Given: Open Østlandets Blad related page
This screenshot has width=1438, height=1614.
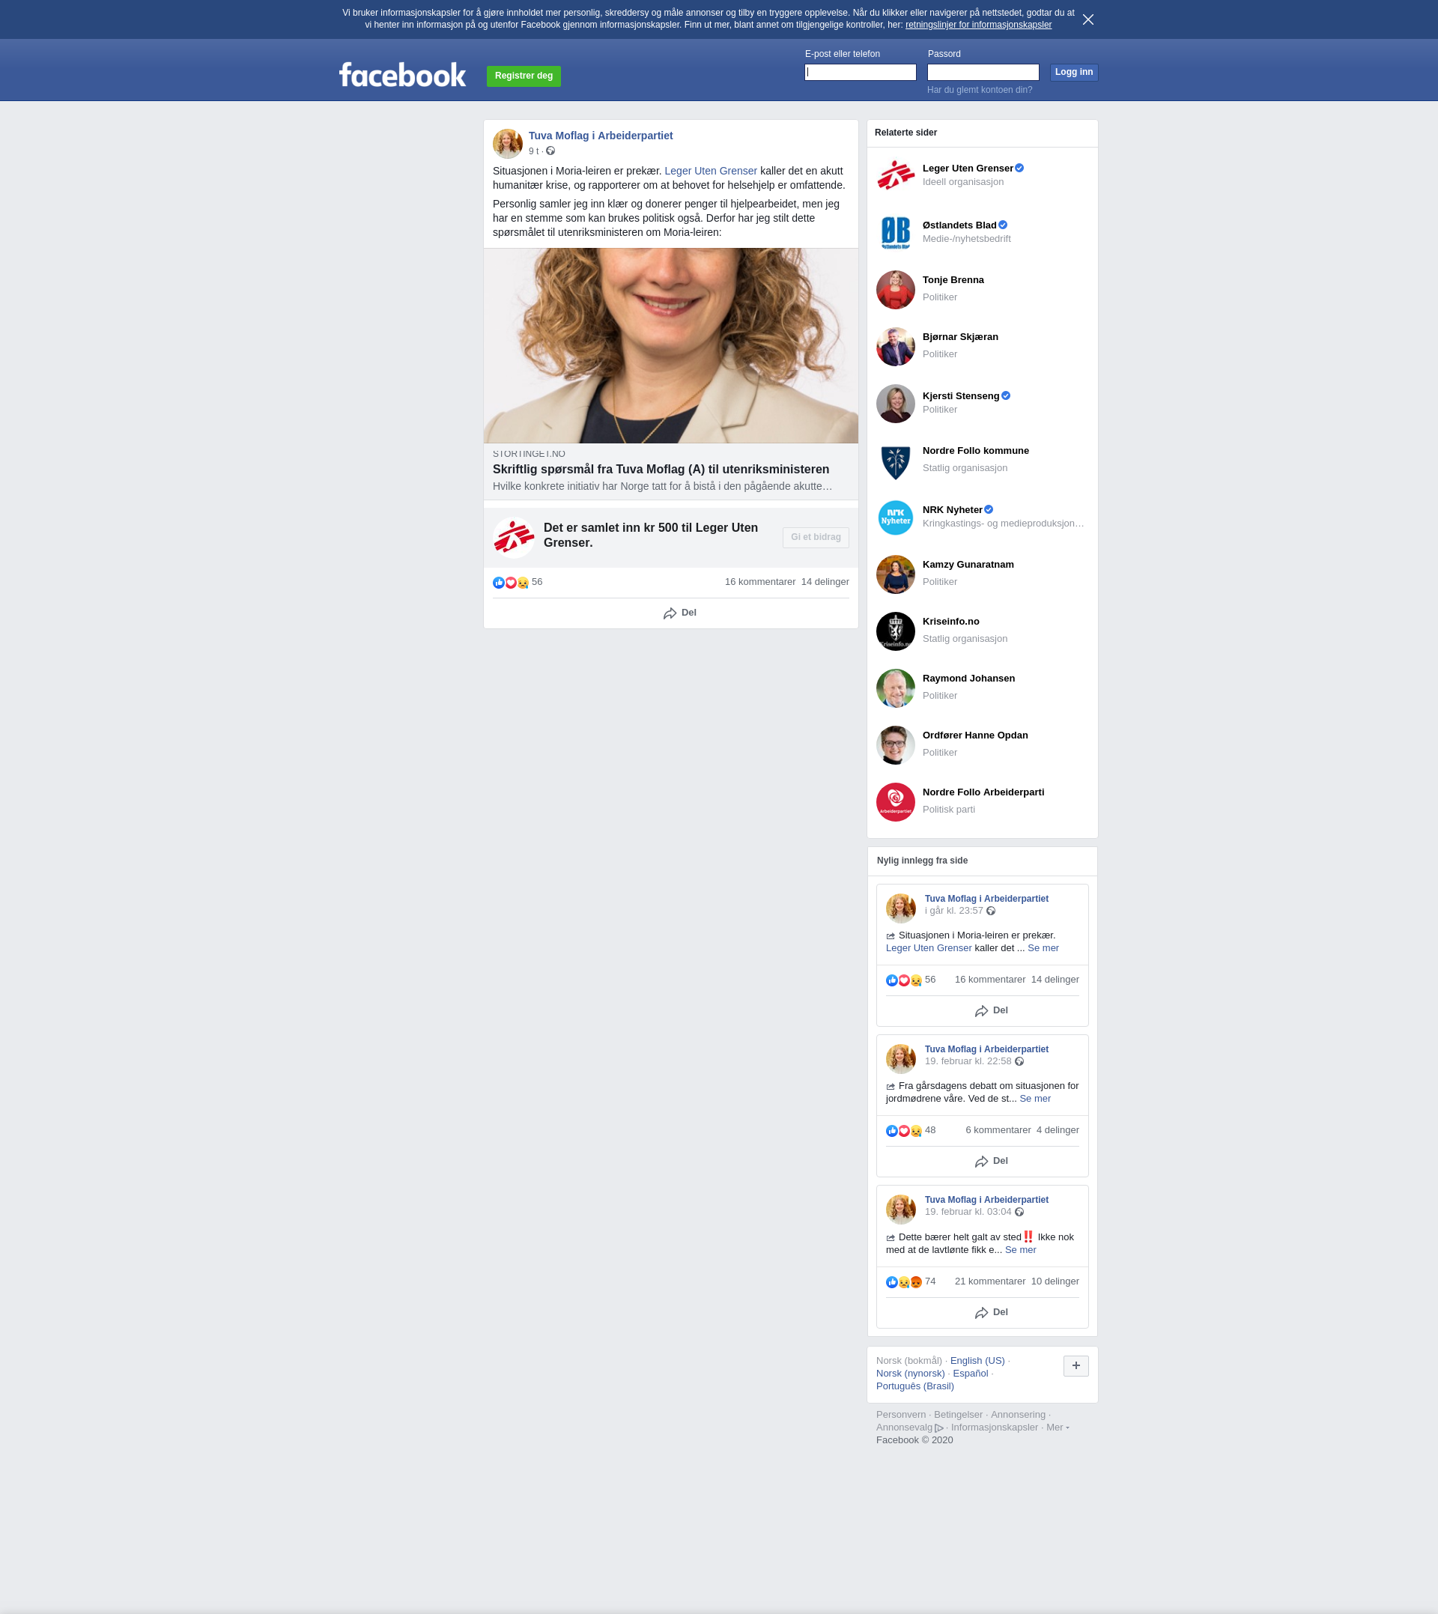Looking at the screenshot, I should [x=959, y=225].
